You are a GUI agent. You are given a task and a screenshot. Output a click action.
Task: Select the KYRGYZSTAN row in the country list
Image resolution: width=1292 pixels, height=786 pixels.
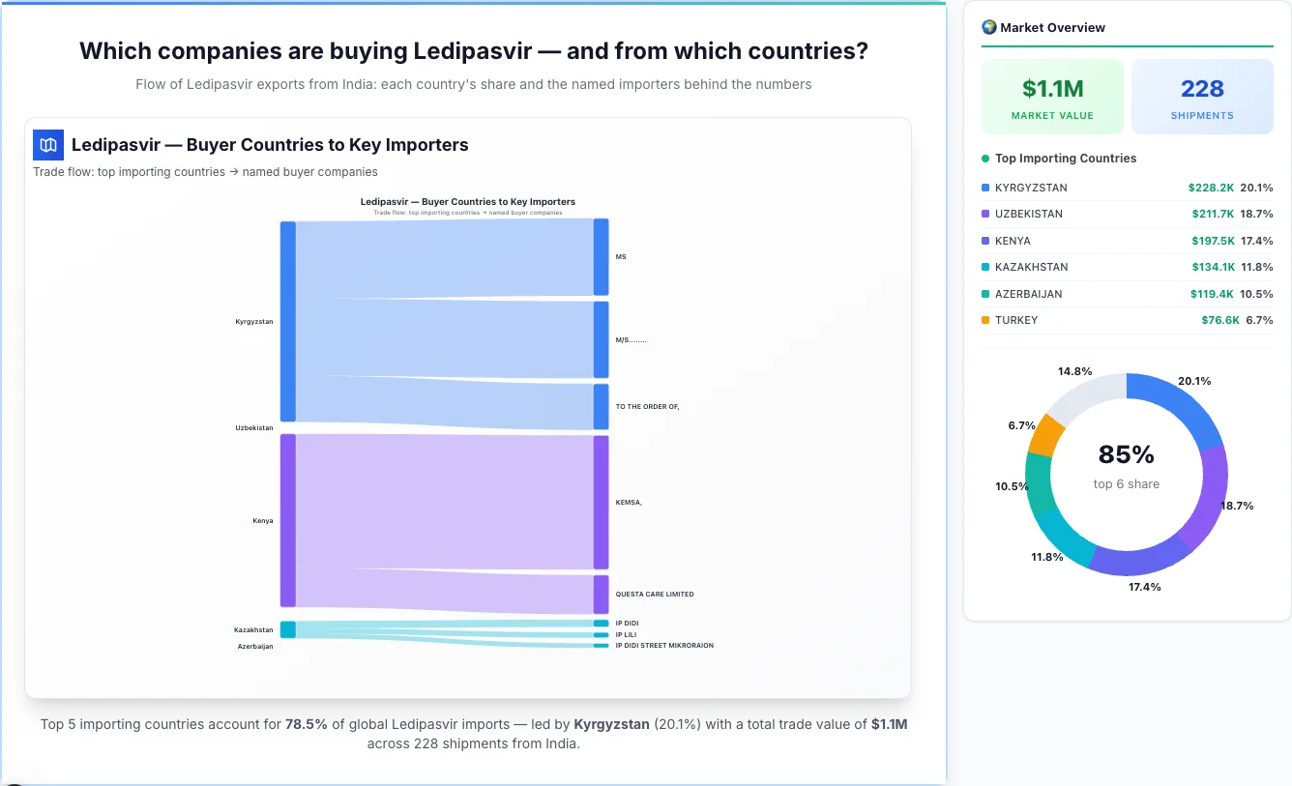(x=1127, y=187)
